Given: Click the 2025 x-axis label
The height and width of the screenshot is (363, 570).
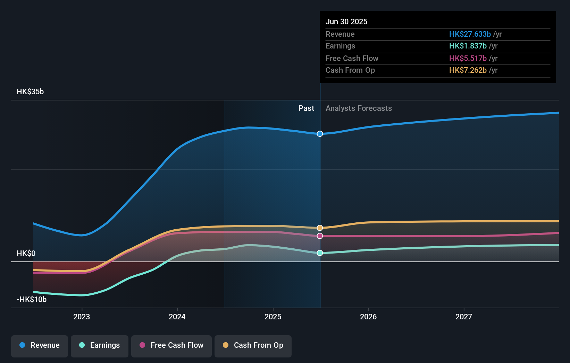Looking at the screenshot, I should click(273, 317).
